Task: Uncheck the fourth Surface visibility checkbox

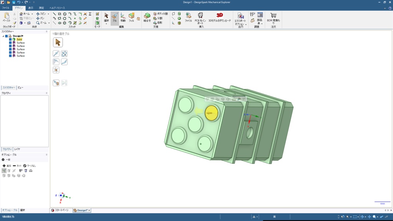Action: (x=10, y=52)
